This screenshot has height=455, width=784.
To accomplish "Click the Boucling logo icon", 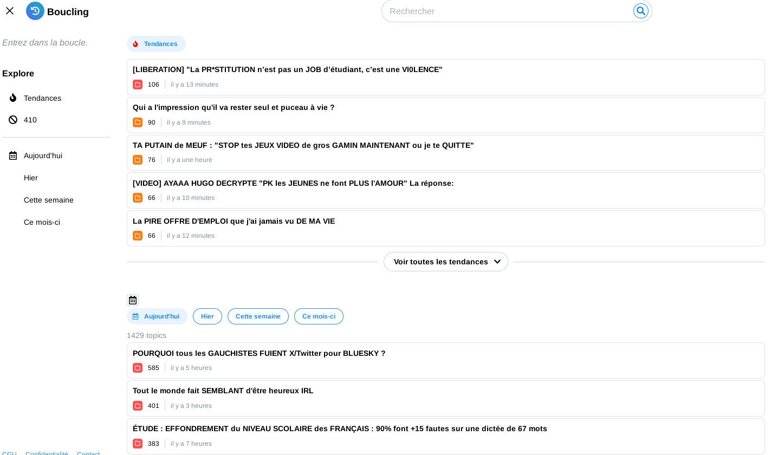I will [x=35, y=11].
